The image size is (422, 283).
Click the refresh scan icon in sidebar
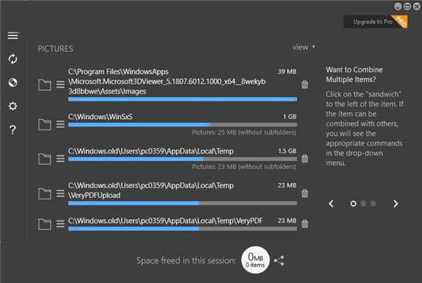[x=13, y=59]
